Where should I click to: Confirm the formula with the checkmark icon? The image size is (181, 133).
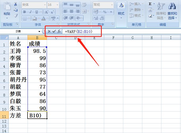(54, 31)
